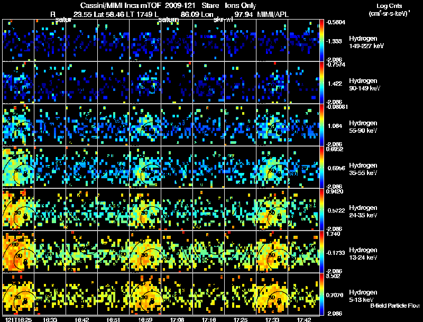Image resolution: width=423 pixels, height=322 pixels.
Task: Open the 24-35 keV image at 17:33
Action: pyautogui.click(x=272, y=209)
